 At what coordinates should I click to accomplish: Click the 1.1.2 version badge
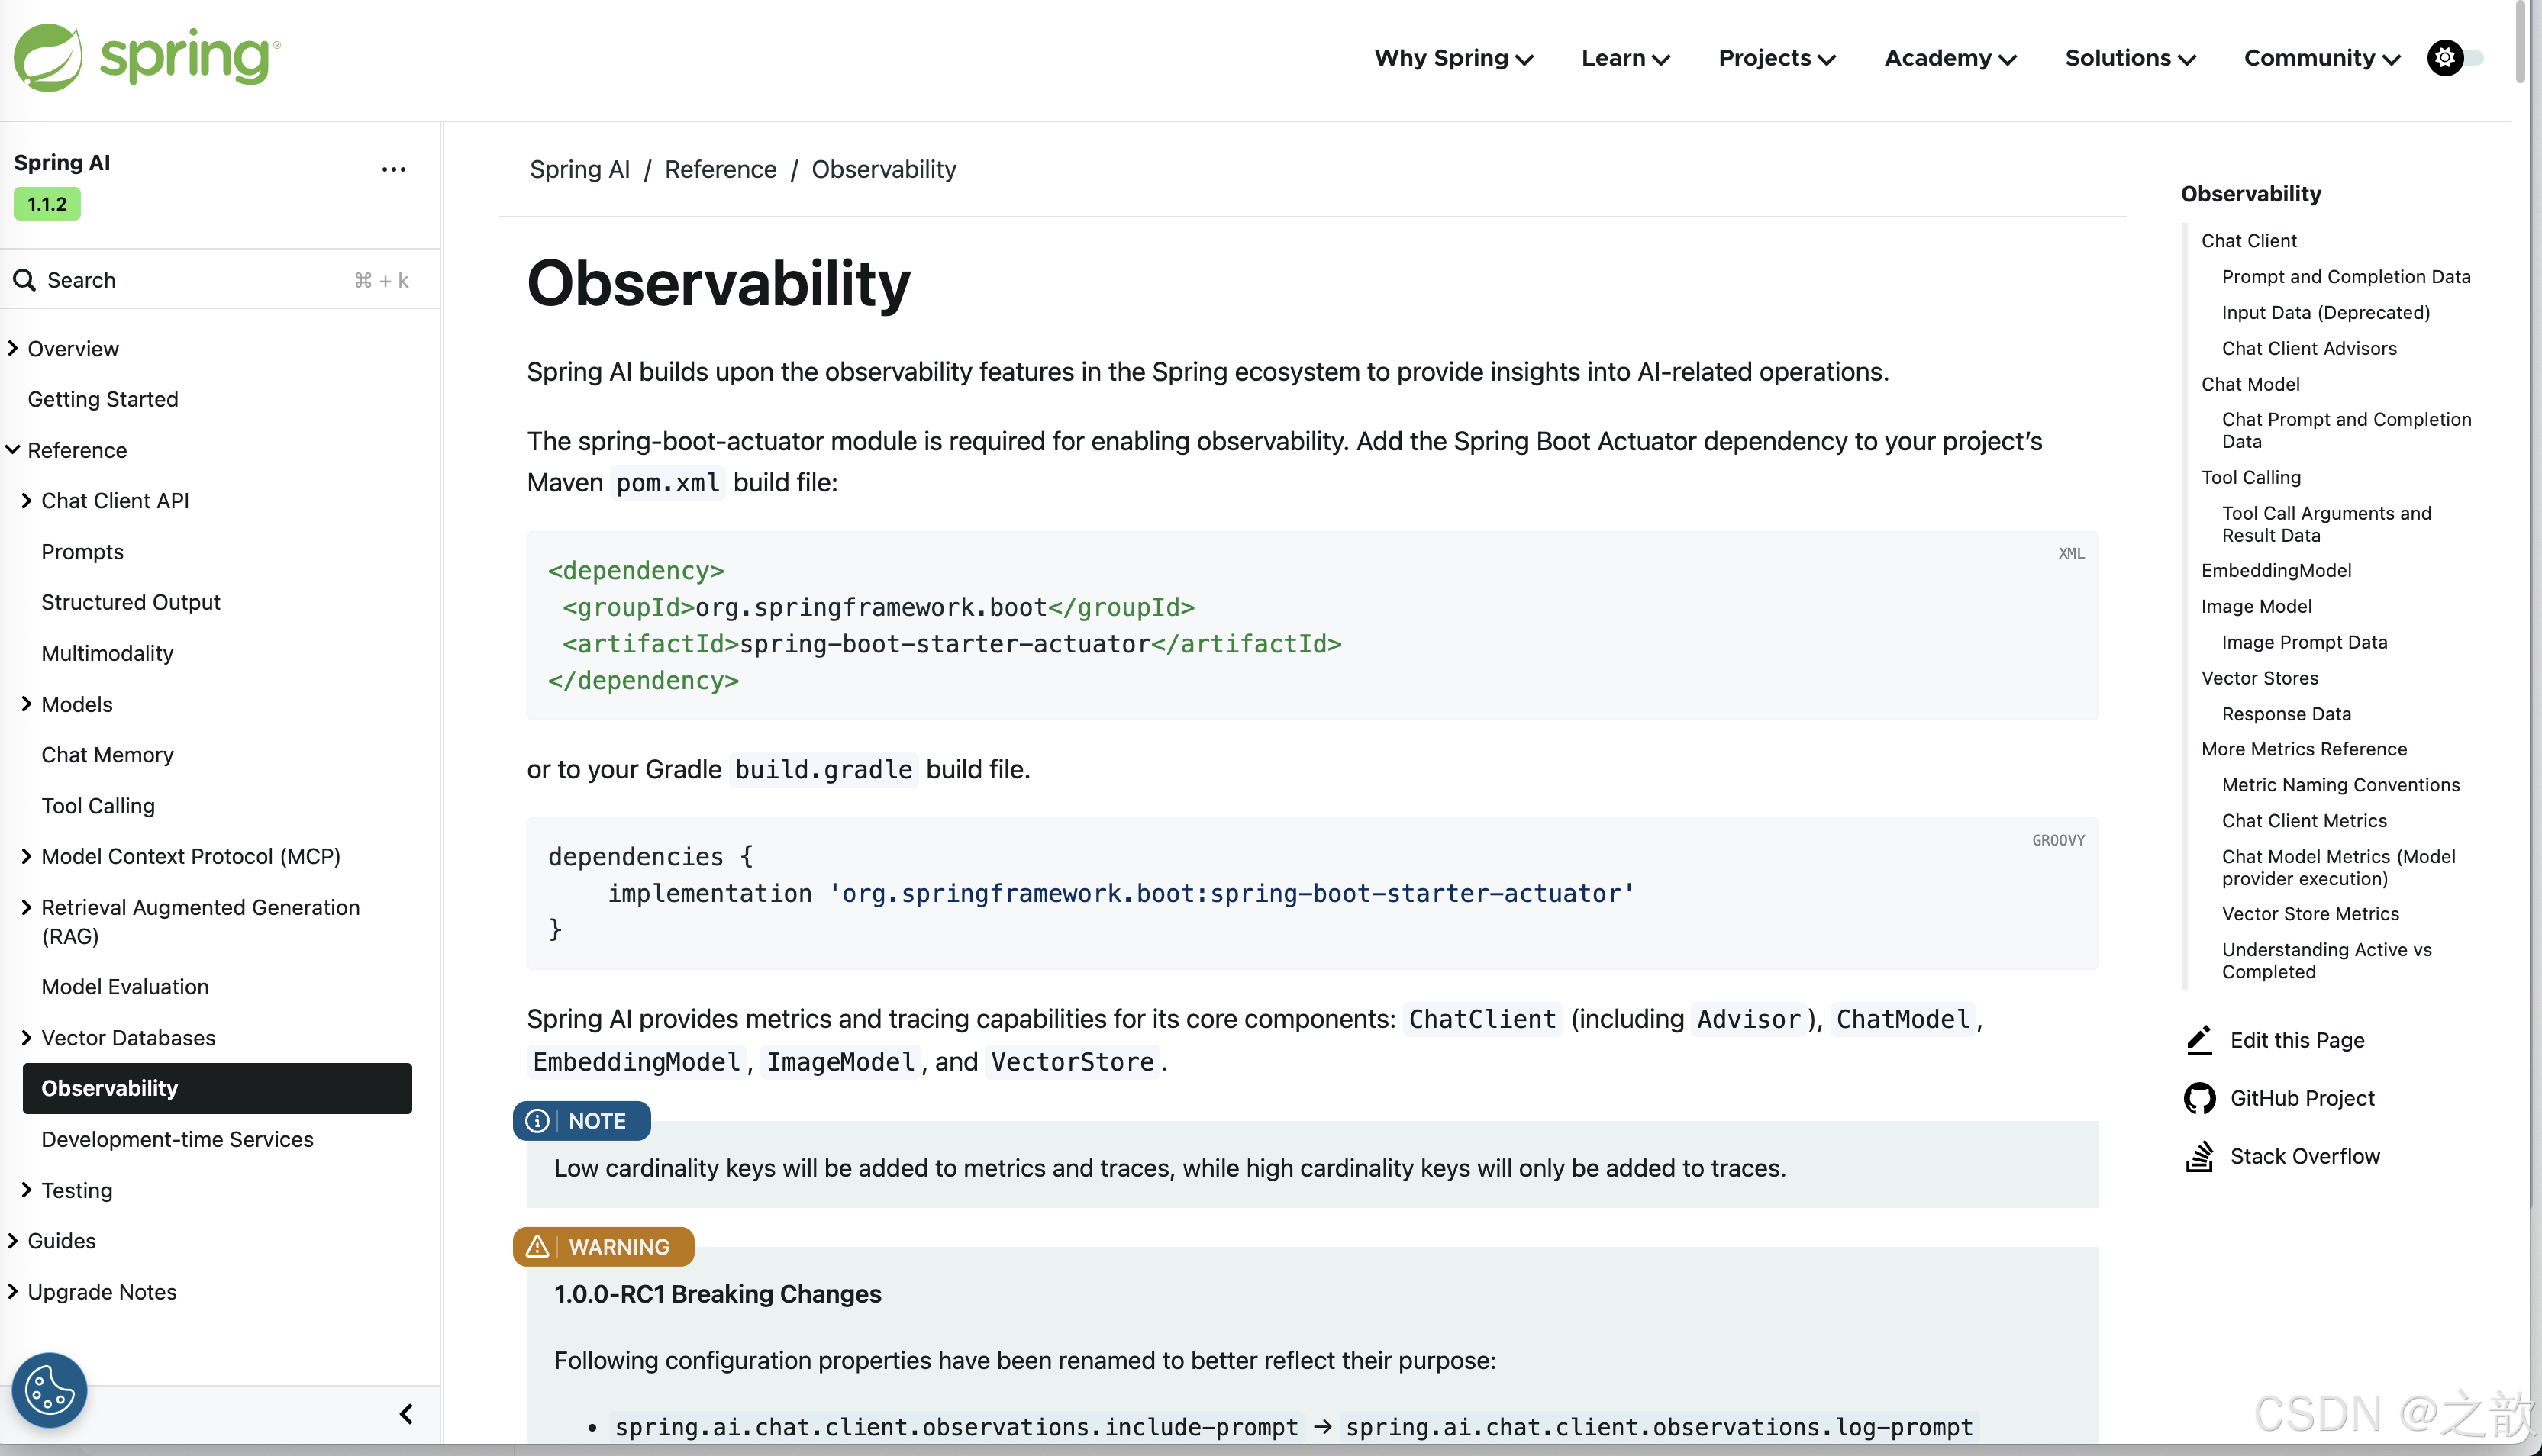[47, 204]
